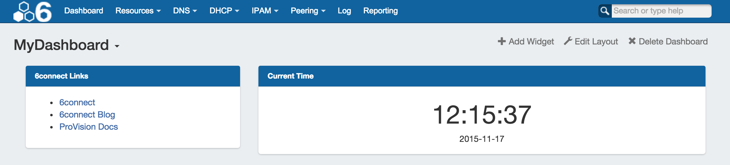Open the DNS dropdown menu
The width and height of the screenshot is (730, 165).
(185, 11)
